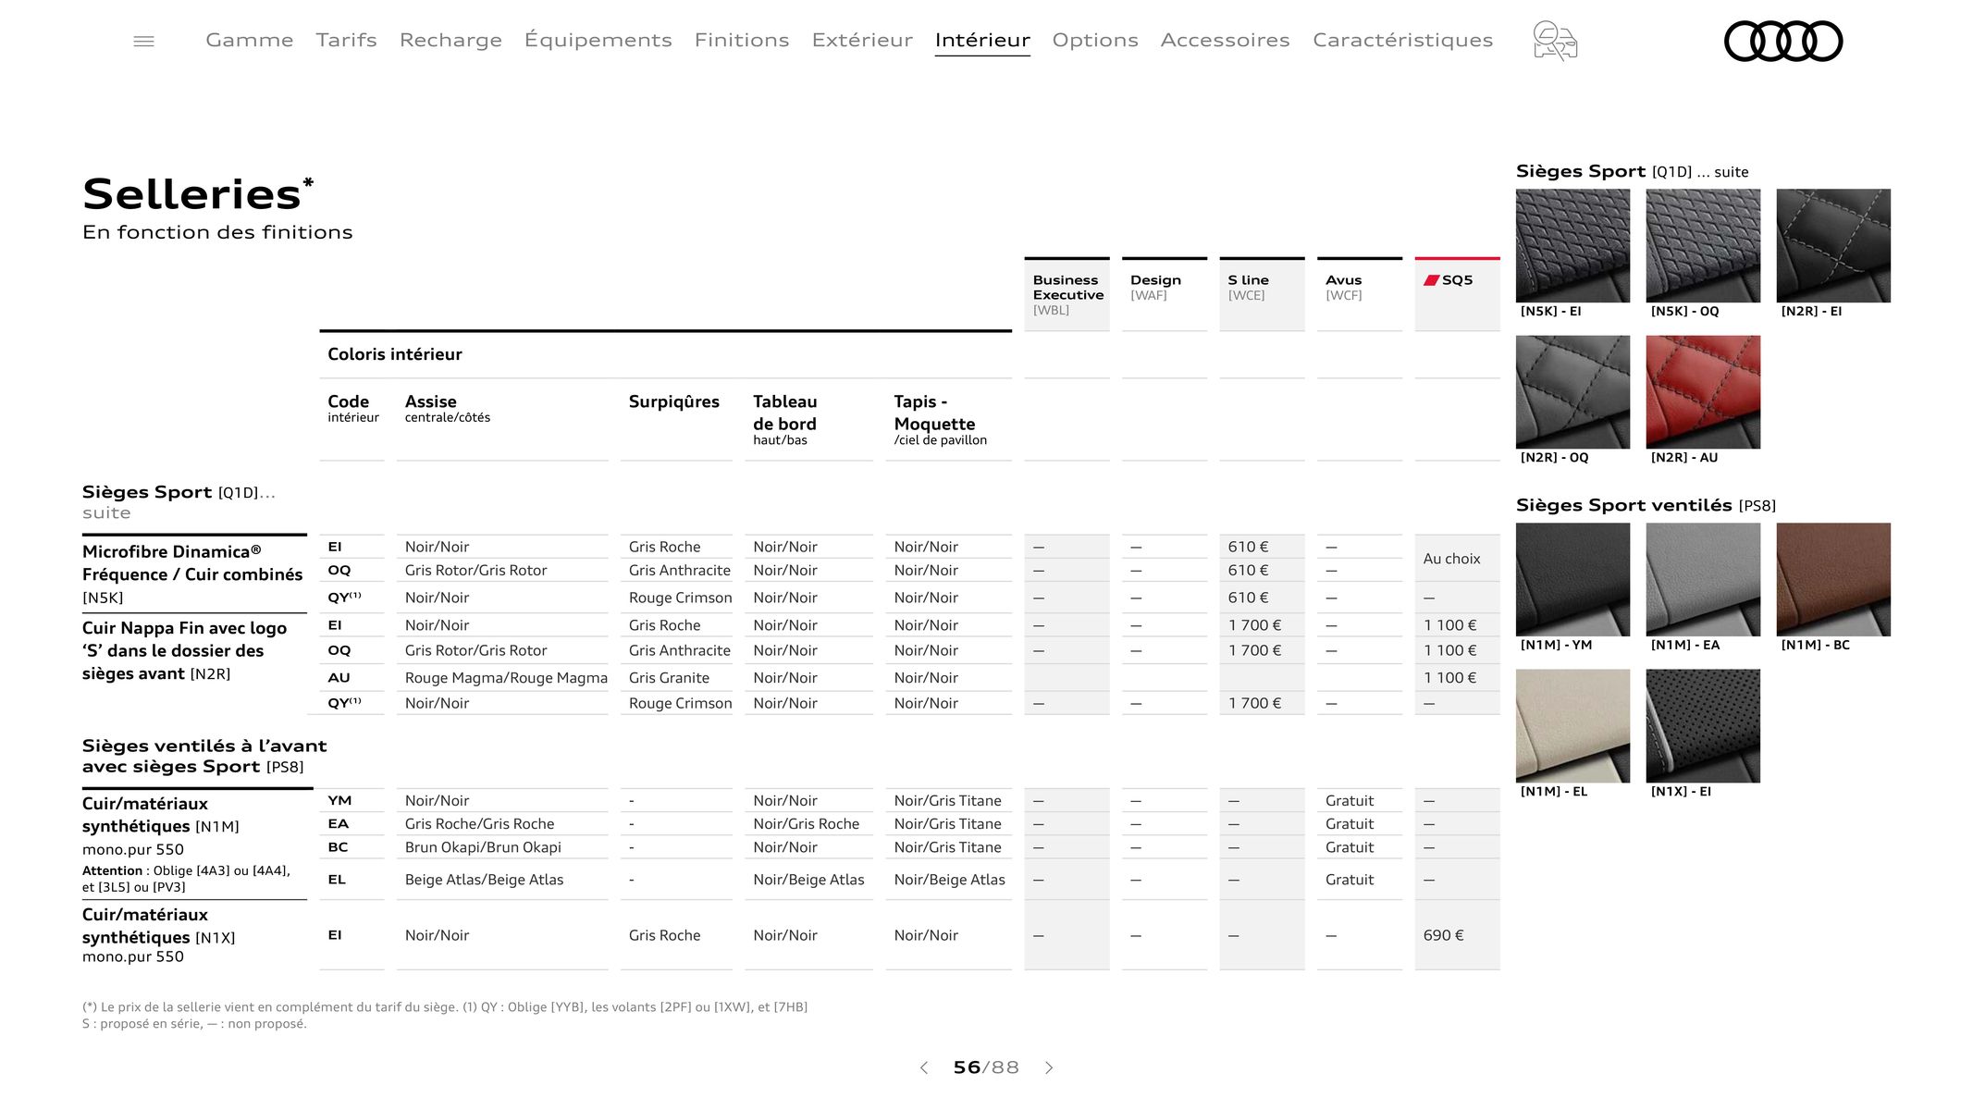Click the Tapis - Moquette column header
Viewport: 1973px width, 1110px height.
(x=940, y=419)
